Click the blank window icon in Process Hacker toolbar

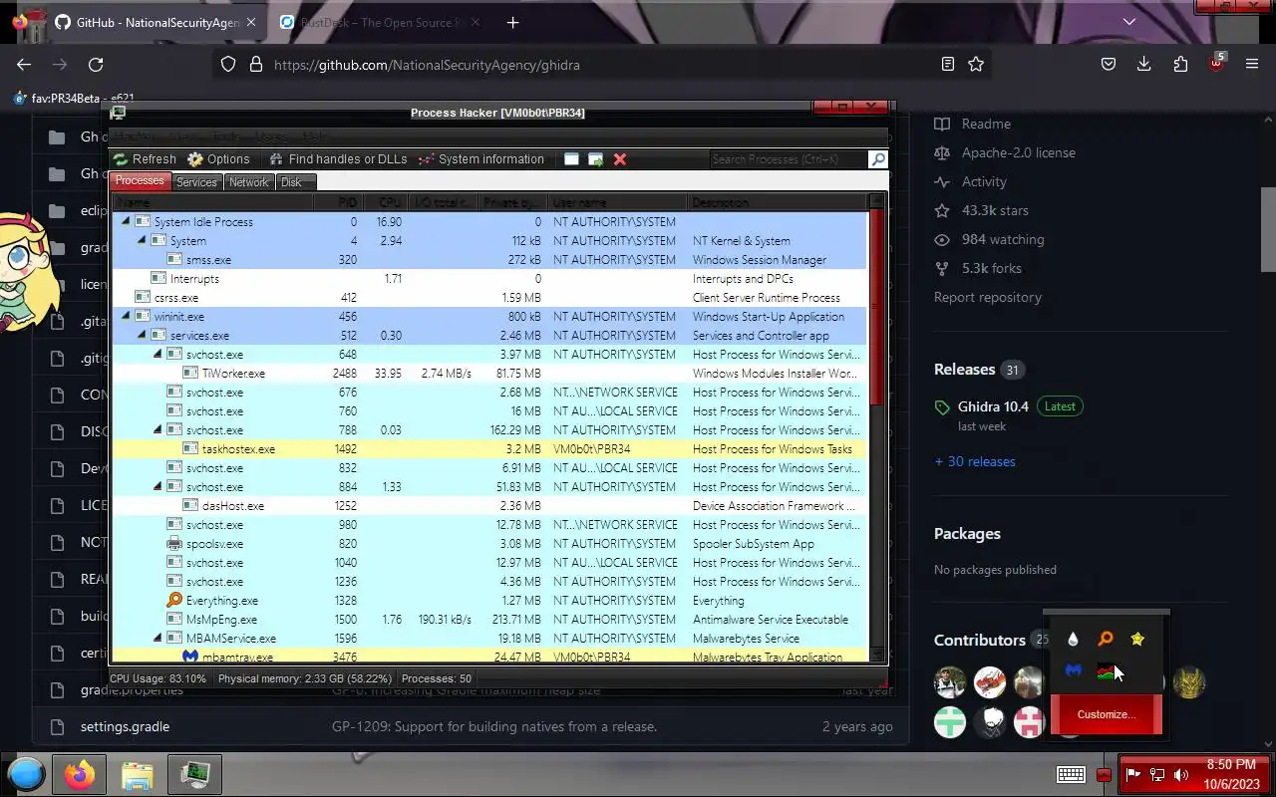coord(571,159)
